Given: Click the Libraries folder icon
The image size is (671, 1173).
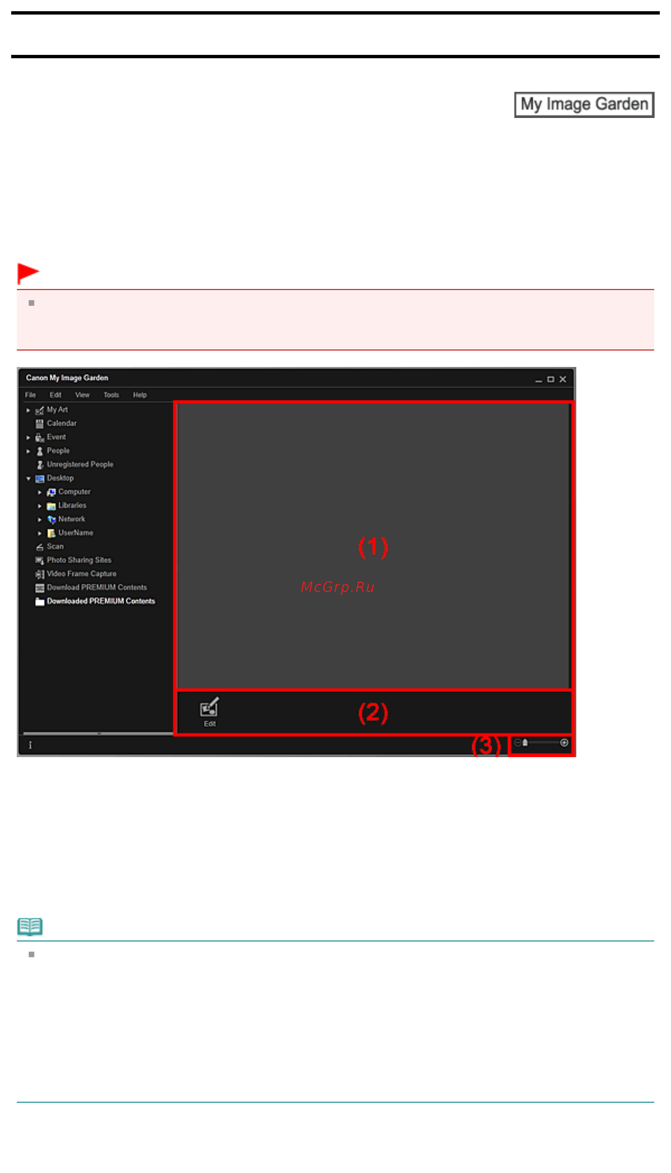Looking at the screenshot, I should point(51,506).
